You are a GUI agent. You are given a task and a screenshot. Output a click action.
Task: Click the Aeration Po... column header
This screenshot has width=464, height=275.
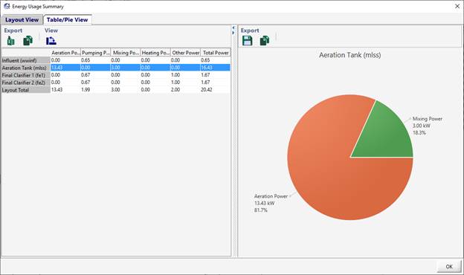pos(65,53)
